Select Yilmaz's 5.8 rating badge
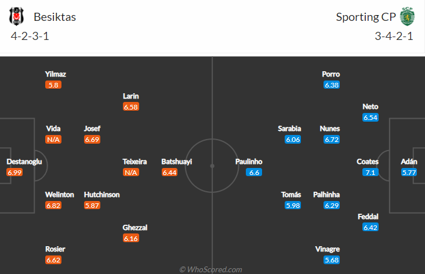The image size is (425, 274). click(53, 85)
